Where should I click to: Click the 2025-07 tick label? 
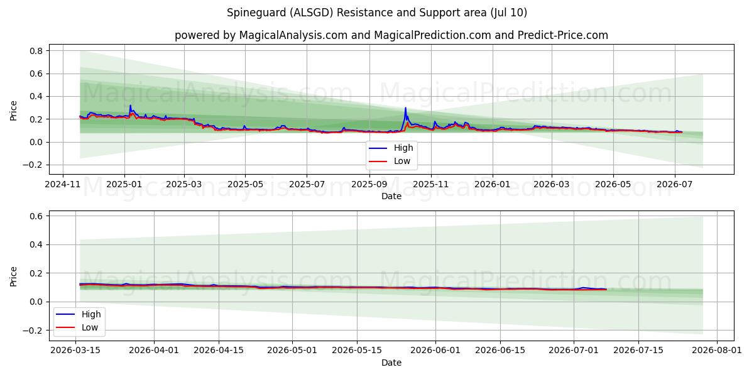306,185
